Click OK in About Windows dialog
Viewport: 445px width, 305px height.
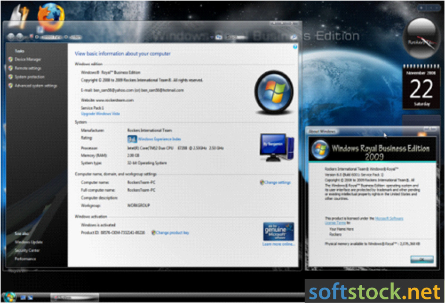pos(422,259)
